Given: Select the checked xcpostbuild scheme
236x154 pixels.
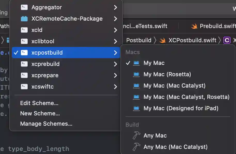Looking at the screenshot, I should (x=47, y=53).
